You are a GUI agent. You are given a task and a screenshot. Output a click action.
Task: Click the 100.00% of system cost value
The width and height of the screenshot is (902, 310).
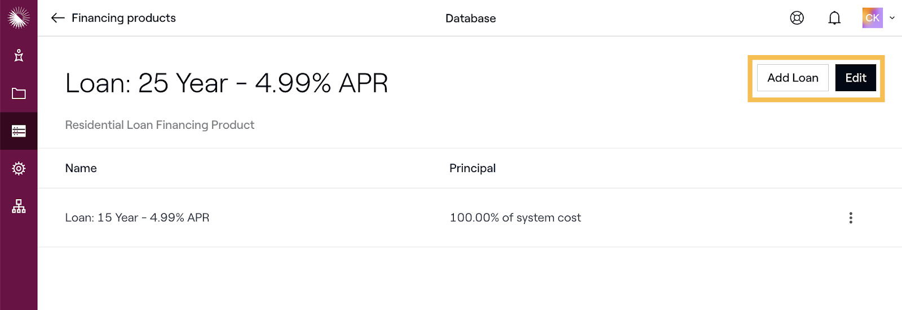tap(515, 218)
